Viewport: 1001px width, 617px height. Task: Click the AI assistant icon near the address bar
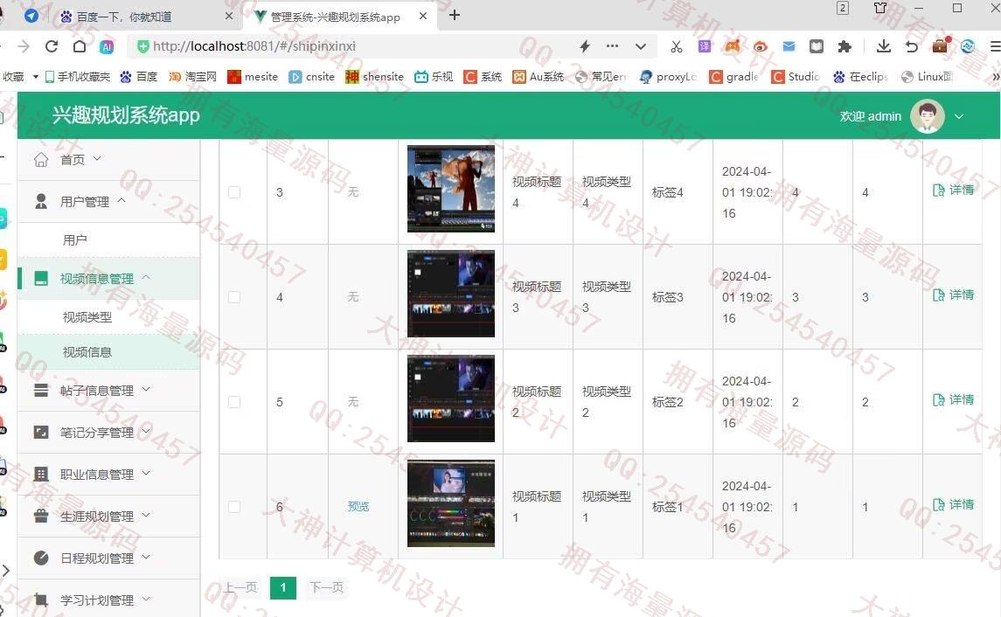[x=107, y=46]
